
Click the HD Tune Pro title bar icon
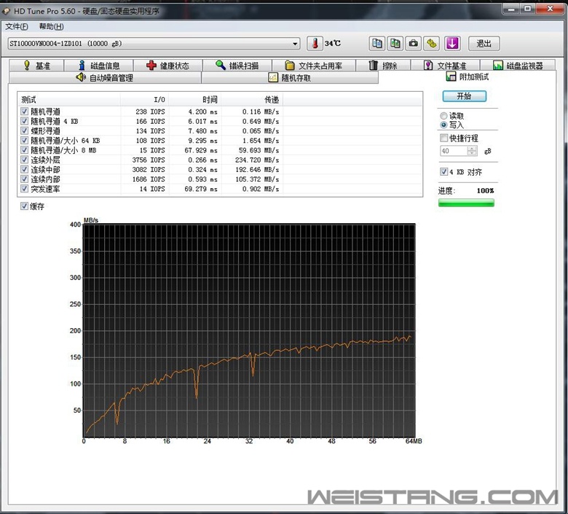click(6, 11)
